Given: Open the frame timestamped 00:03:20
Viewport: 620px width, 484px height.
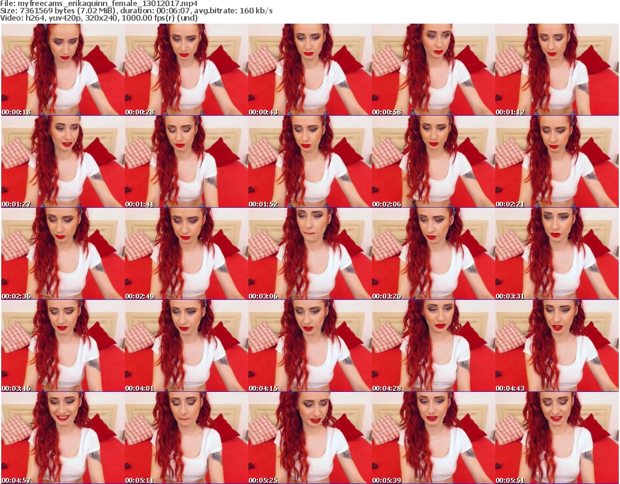Looking at the screenshot, I should tap(434, 254).
